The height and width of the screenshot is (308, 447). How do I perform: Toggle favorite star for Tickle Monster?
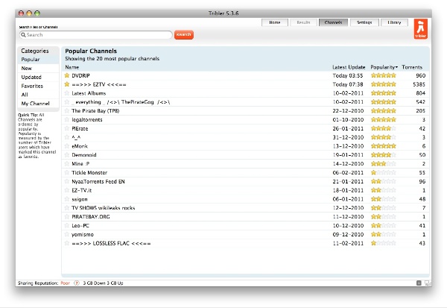(x=67, y=172)
